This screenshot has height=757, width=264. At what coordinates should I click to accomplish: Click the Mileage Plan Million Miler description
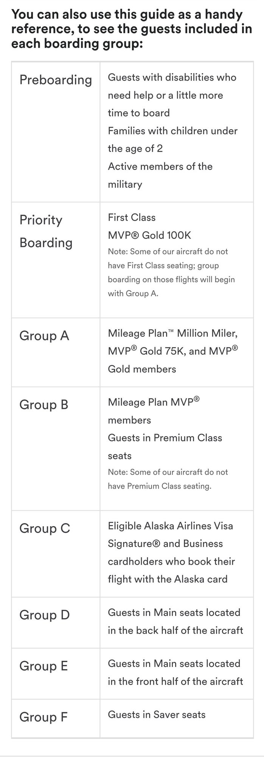pos(173,351)
